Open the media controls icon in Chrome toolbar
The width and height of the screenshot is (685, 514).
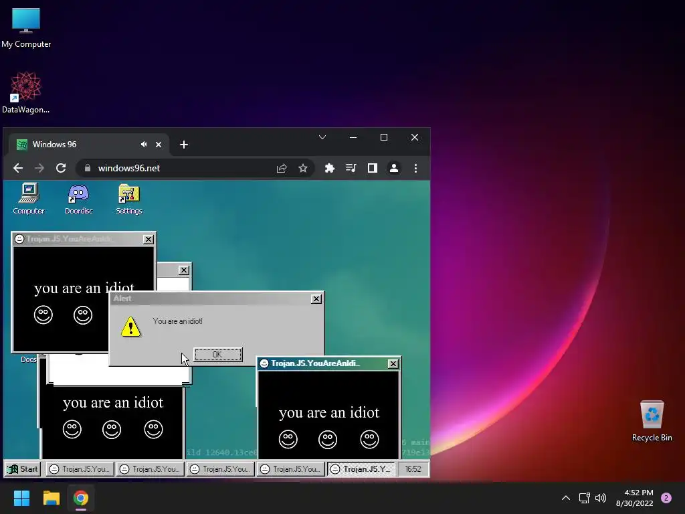click(x=351, y=168)
